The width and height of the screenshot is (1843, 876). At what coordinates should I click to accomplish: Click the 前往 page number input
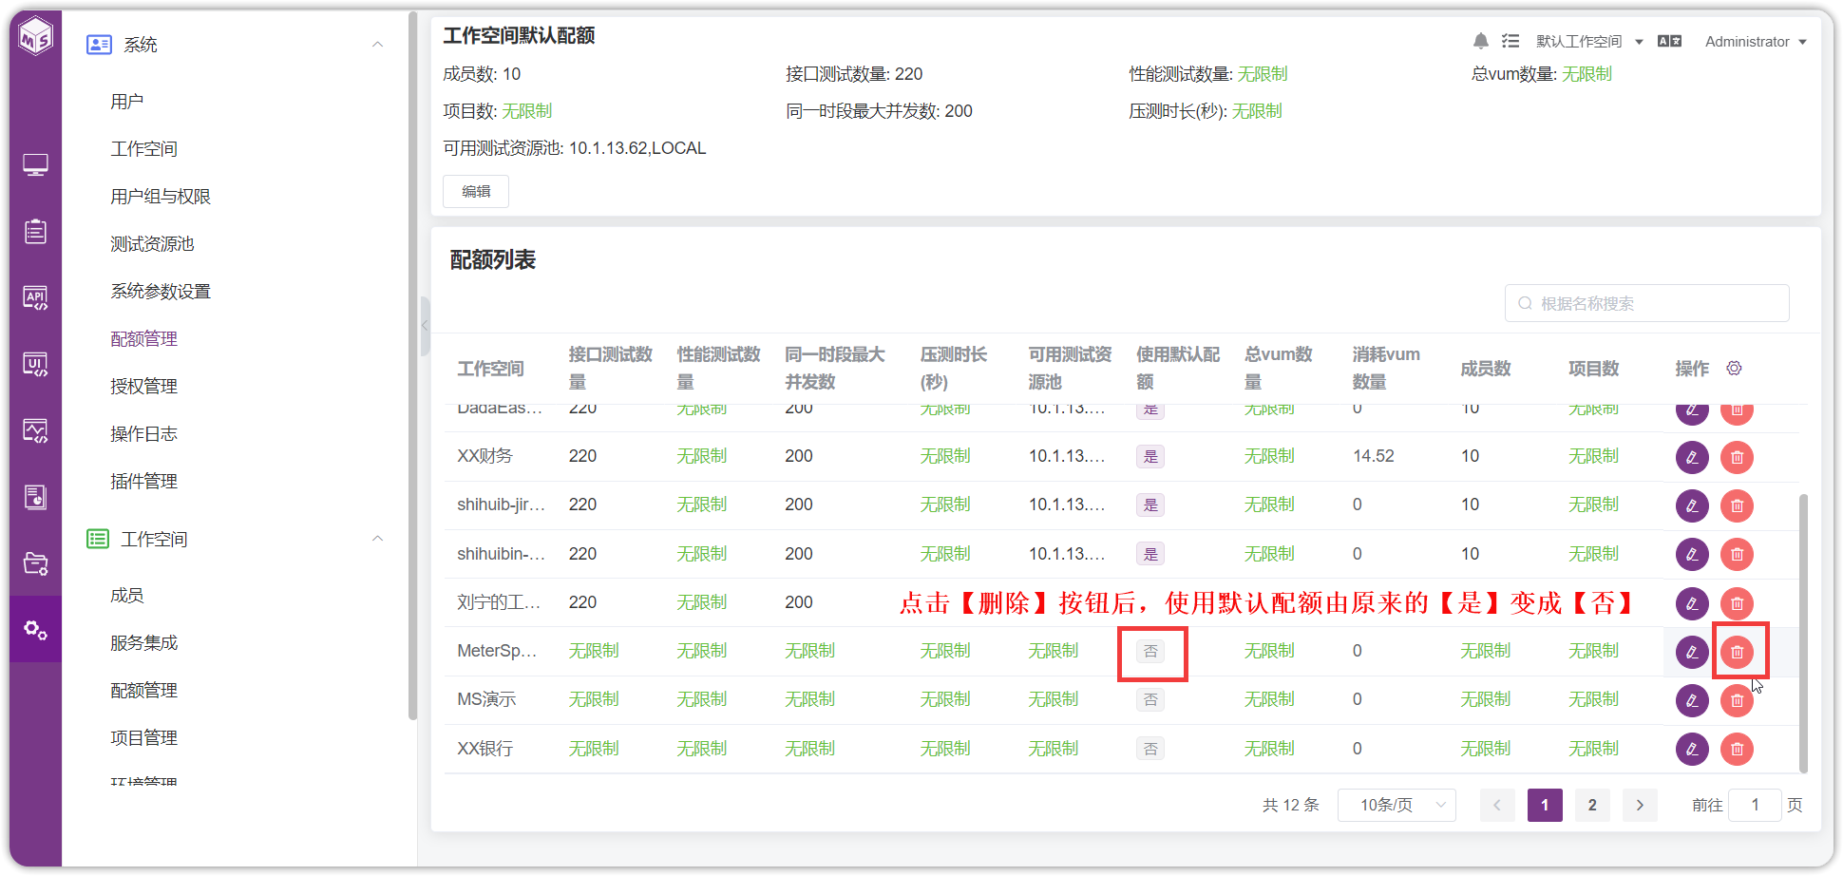(x=1755, y=805)
